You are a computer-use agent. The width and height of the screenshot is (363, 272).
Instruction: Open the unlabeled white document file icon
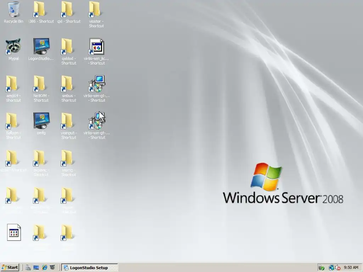point(14,232)
